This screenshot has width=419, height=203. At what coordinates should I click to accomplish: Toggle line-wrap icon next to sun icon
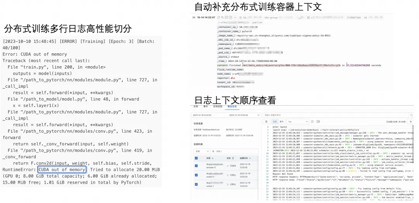click(x=318, y=122)
